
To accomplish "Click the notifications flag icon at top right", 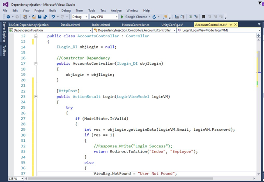I will point(261,3).
